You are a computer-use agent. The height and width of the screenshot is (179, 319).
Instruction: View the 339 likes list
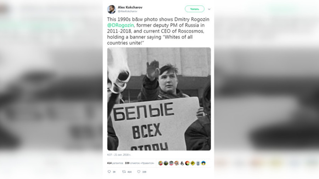(x=139, y=163)
